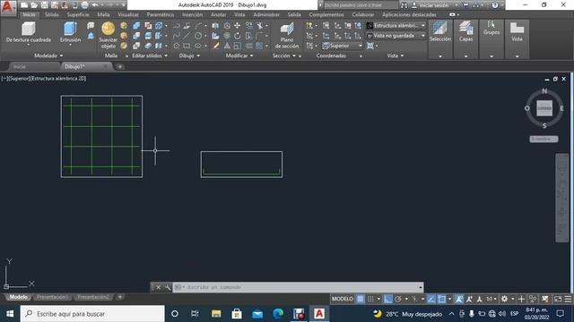Image resolution: width=574 pixels, height=322 pixels.
Task: Expand the Dibujo panel dropdown
Action: 189,55
